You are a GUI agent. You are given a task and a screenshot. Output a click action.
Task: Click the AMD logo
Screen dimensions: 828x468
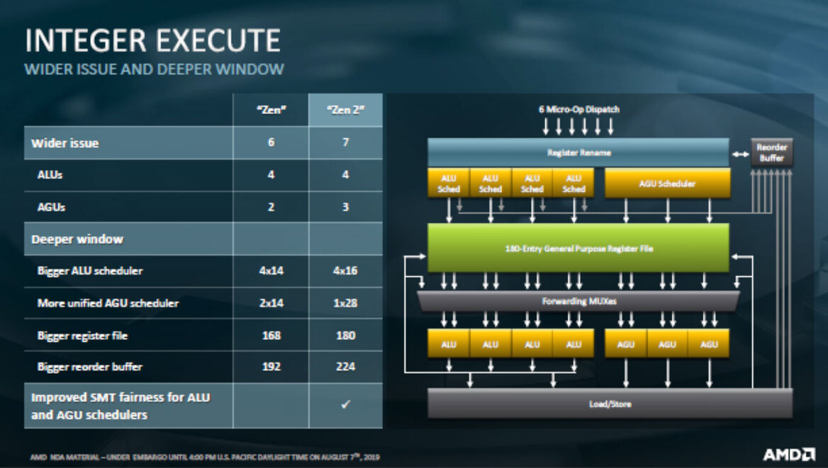click(x=788, y=455)
